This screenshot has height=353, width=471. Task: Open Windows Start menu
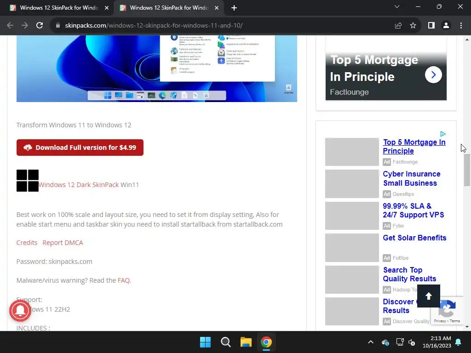point(206,342)
